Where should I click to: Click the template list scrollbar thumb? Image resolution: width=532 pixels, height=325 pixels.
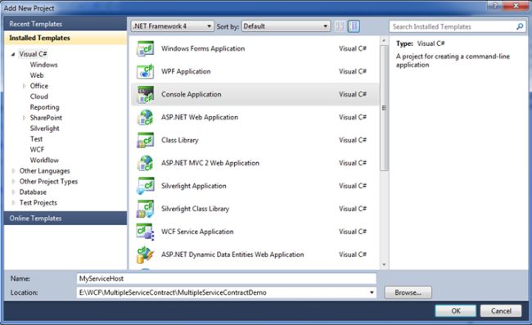pos(384,108)
